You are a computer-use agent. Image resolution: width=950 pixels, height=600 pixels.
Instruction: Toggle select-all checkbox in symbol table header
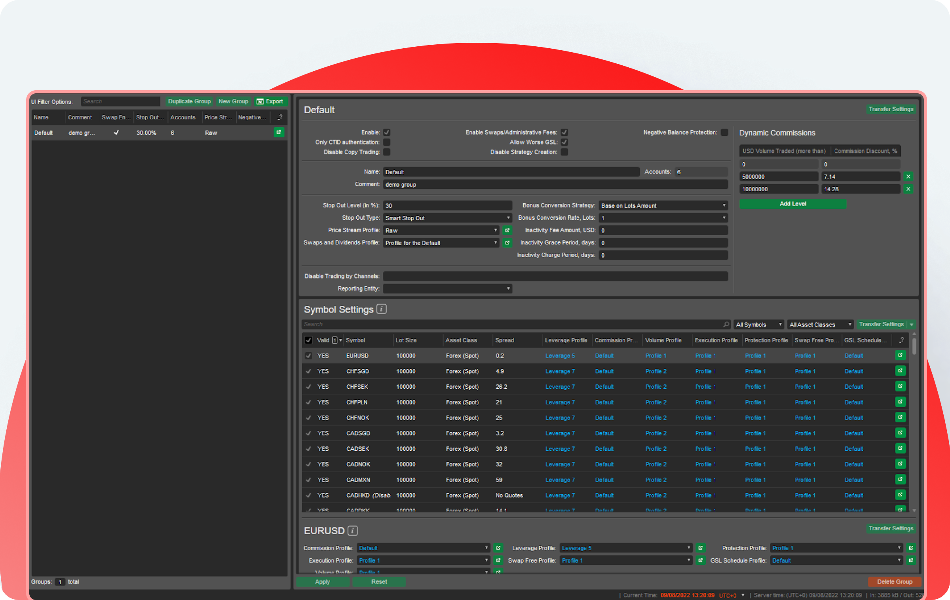[x=308, y=340]
